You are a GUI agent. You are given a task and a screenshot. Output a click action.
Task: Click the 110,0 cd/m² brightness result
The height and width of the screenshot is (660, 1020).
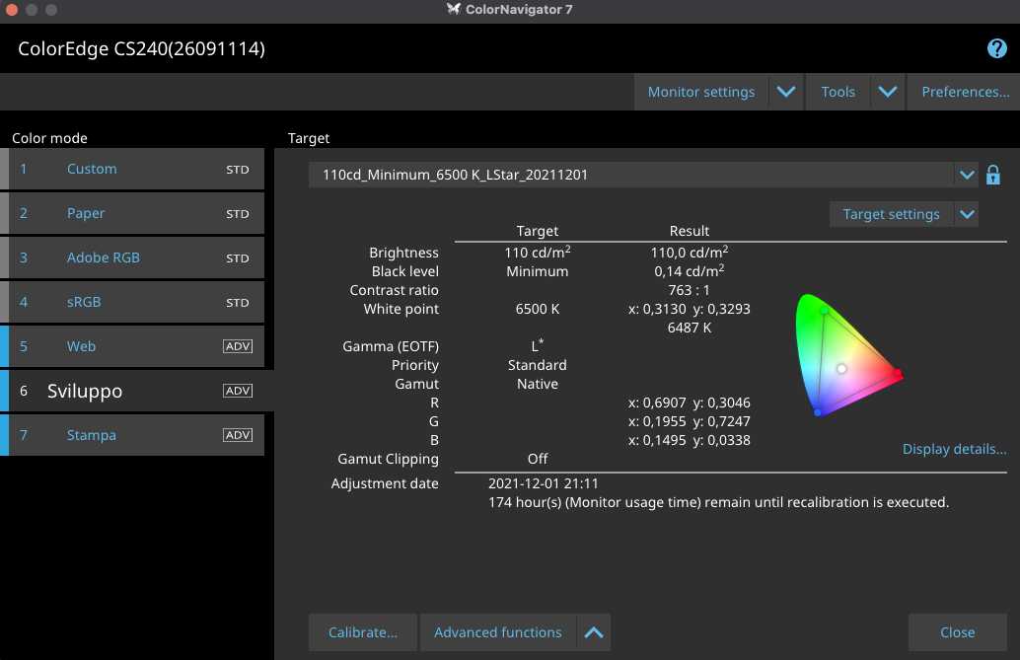tap(690, 252)
